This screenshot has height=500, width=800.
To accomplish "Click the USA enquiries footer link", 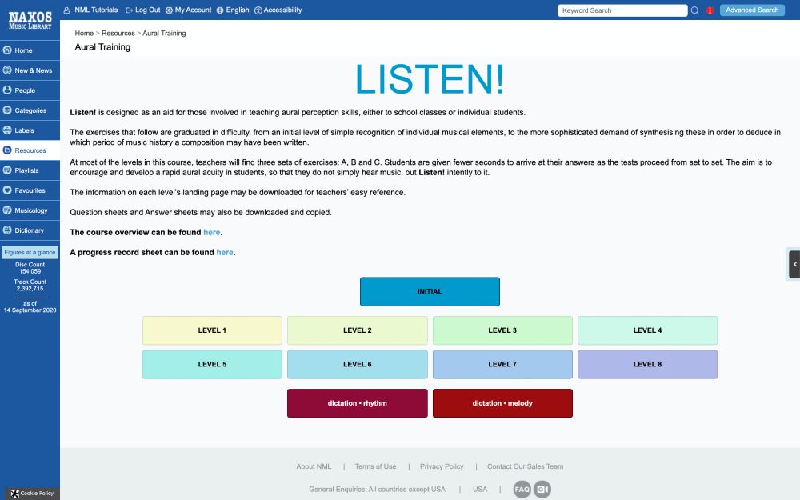I will tap(480, 490).
